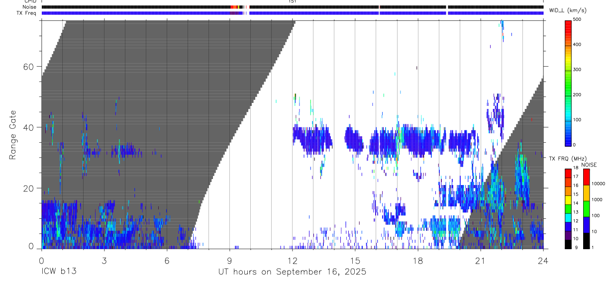Image resolution: width=611 pixels, height=282 pixels.
Task: Select the 12 label on TX FRQ legend
Action: (575, 221)
